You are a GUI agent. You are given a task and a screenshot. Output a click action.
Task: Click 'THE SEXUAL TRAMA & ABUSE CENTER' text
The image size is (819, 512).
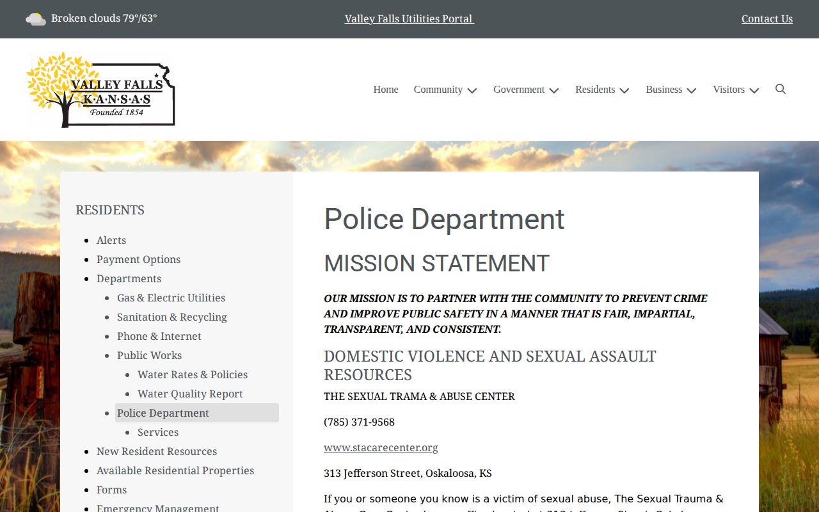(x=419, y=396)
